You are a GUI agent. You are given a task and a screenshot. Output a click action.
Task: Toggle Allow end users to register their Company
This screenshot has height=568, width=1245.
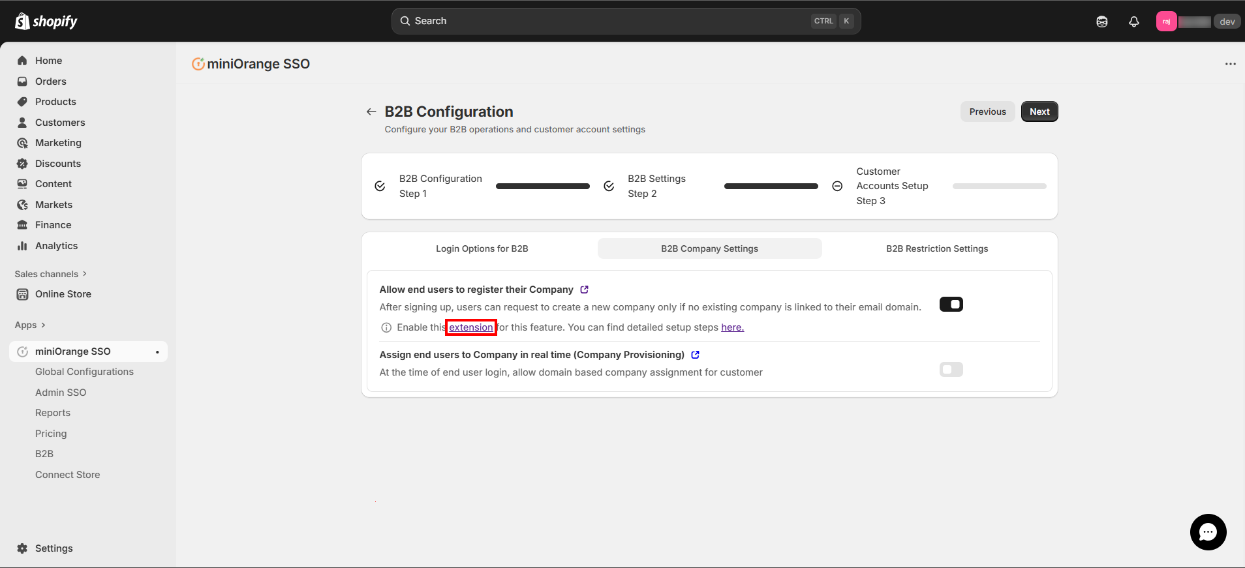click(951, 305)
